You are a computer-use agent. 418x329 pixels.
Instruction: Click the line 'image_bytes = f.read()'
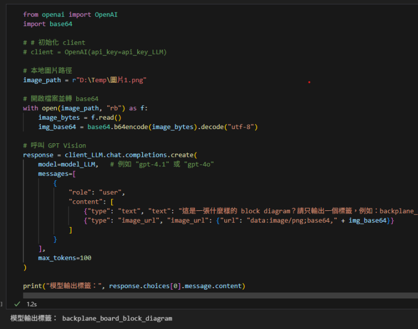[79, 118]
